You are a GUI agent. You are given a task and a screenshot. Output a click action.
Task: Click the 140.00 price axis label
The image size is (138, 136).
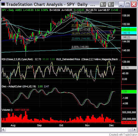coord(126,50)
